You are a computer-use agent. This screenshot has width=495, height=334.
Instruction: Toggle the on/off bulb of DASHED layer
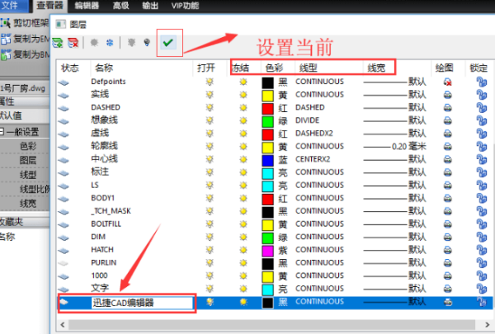[x=210, y=108]
